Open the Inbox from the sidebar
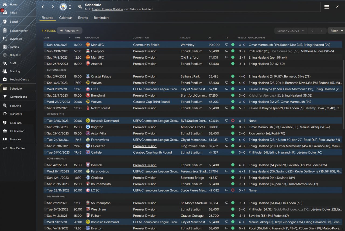 [13, 13]
